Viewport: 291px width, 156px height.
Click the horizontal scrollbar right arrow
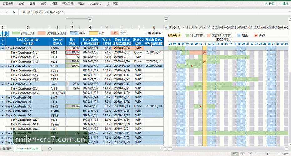pos(286,149)
